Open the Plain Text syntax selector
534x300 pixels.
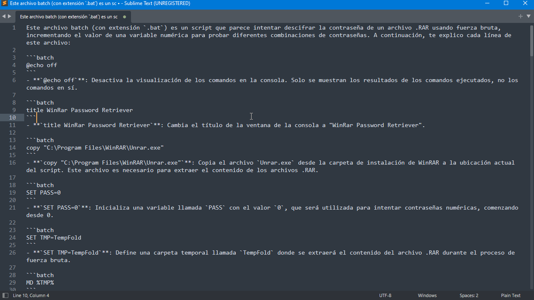(511, 295)
